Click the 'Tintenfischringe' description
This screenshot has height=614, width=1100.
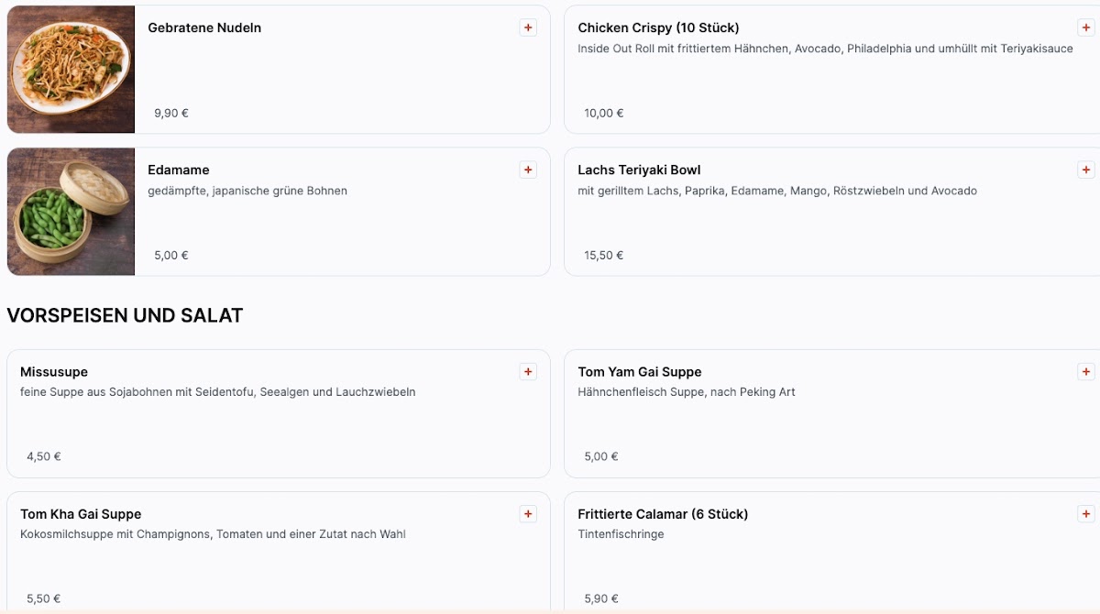click(x=621, y=534)
